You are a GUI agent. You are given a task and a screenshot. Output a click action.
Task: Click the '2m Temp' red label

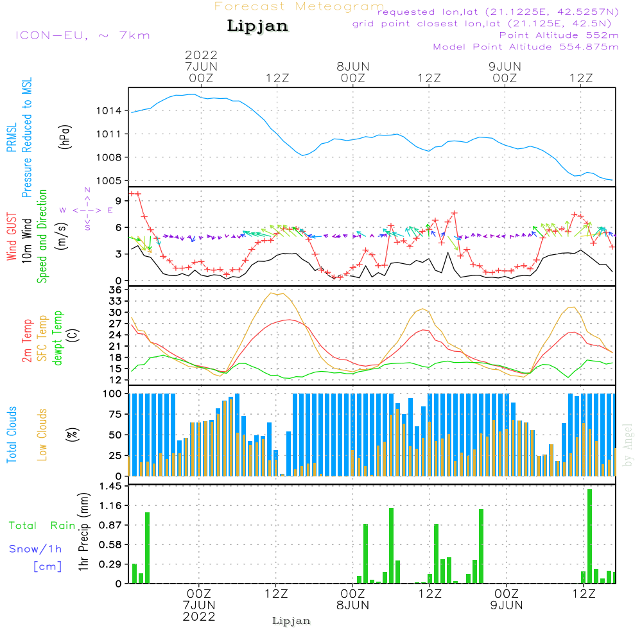pyautogui.click(x=26, y=341)
